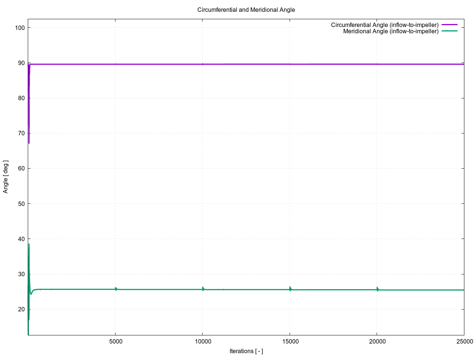Click the 'Angle [ deg ]' y-axis label

coord(6,177)
